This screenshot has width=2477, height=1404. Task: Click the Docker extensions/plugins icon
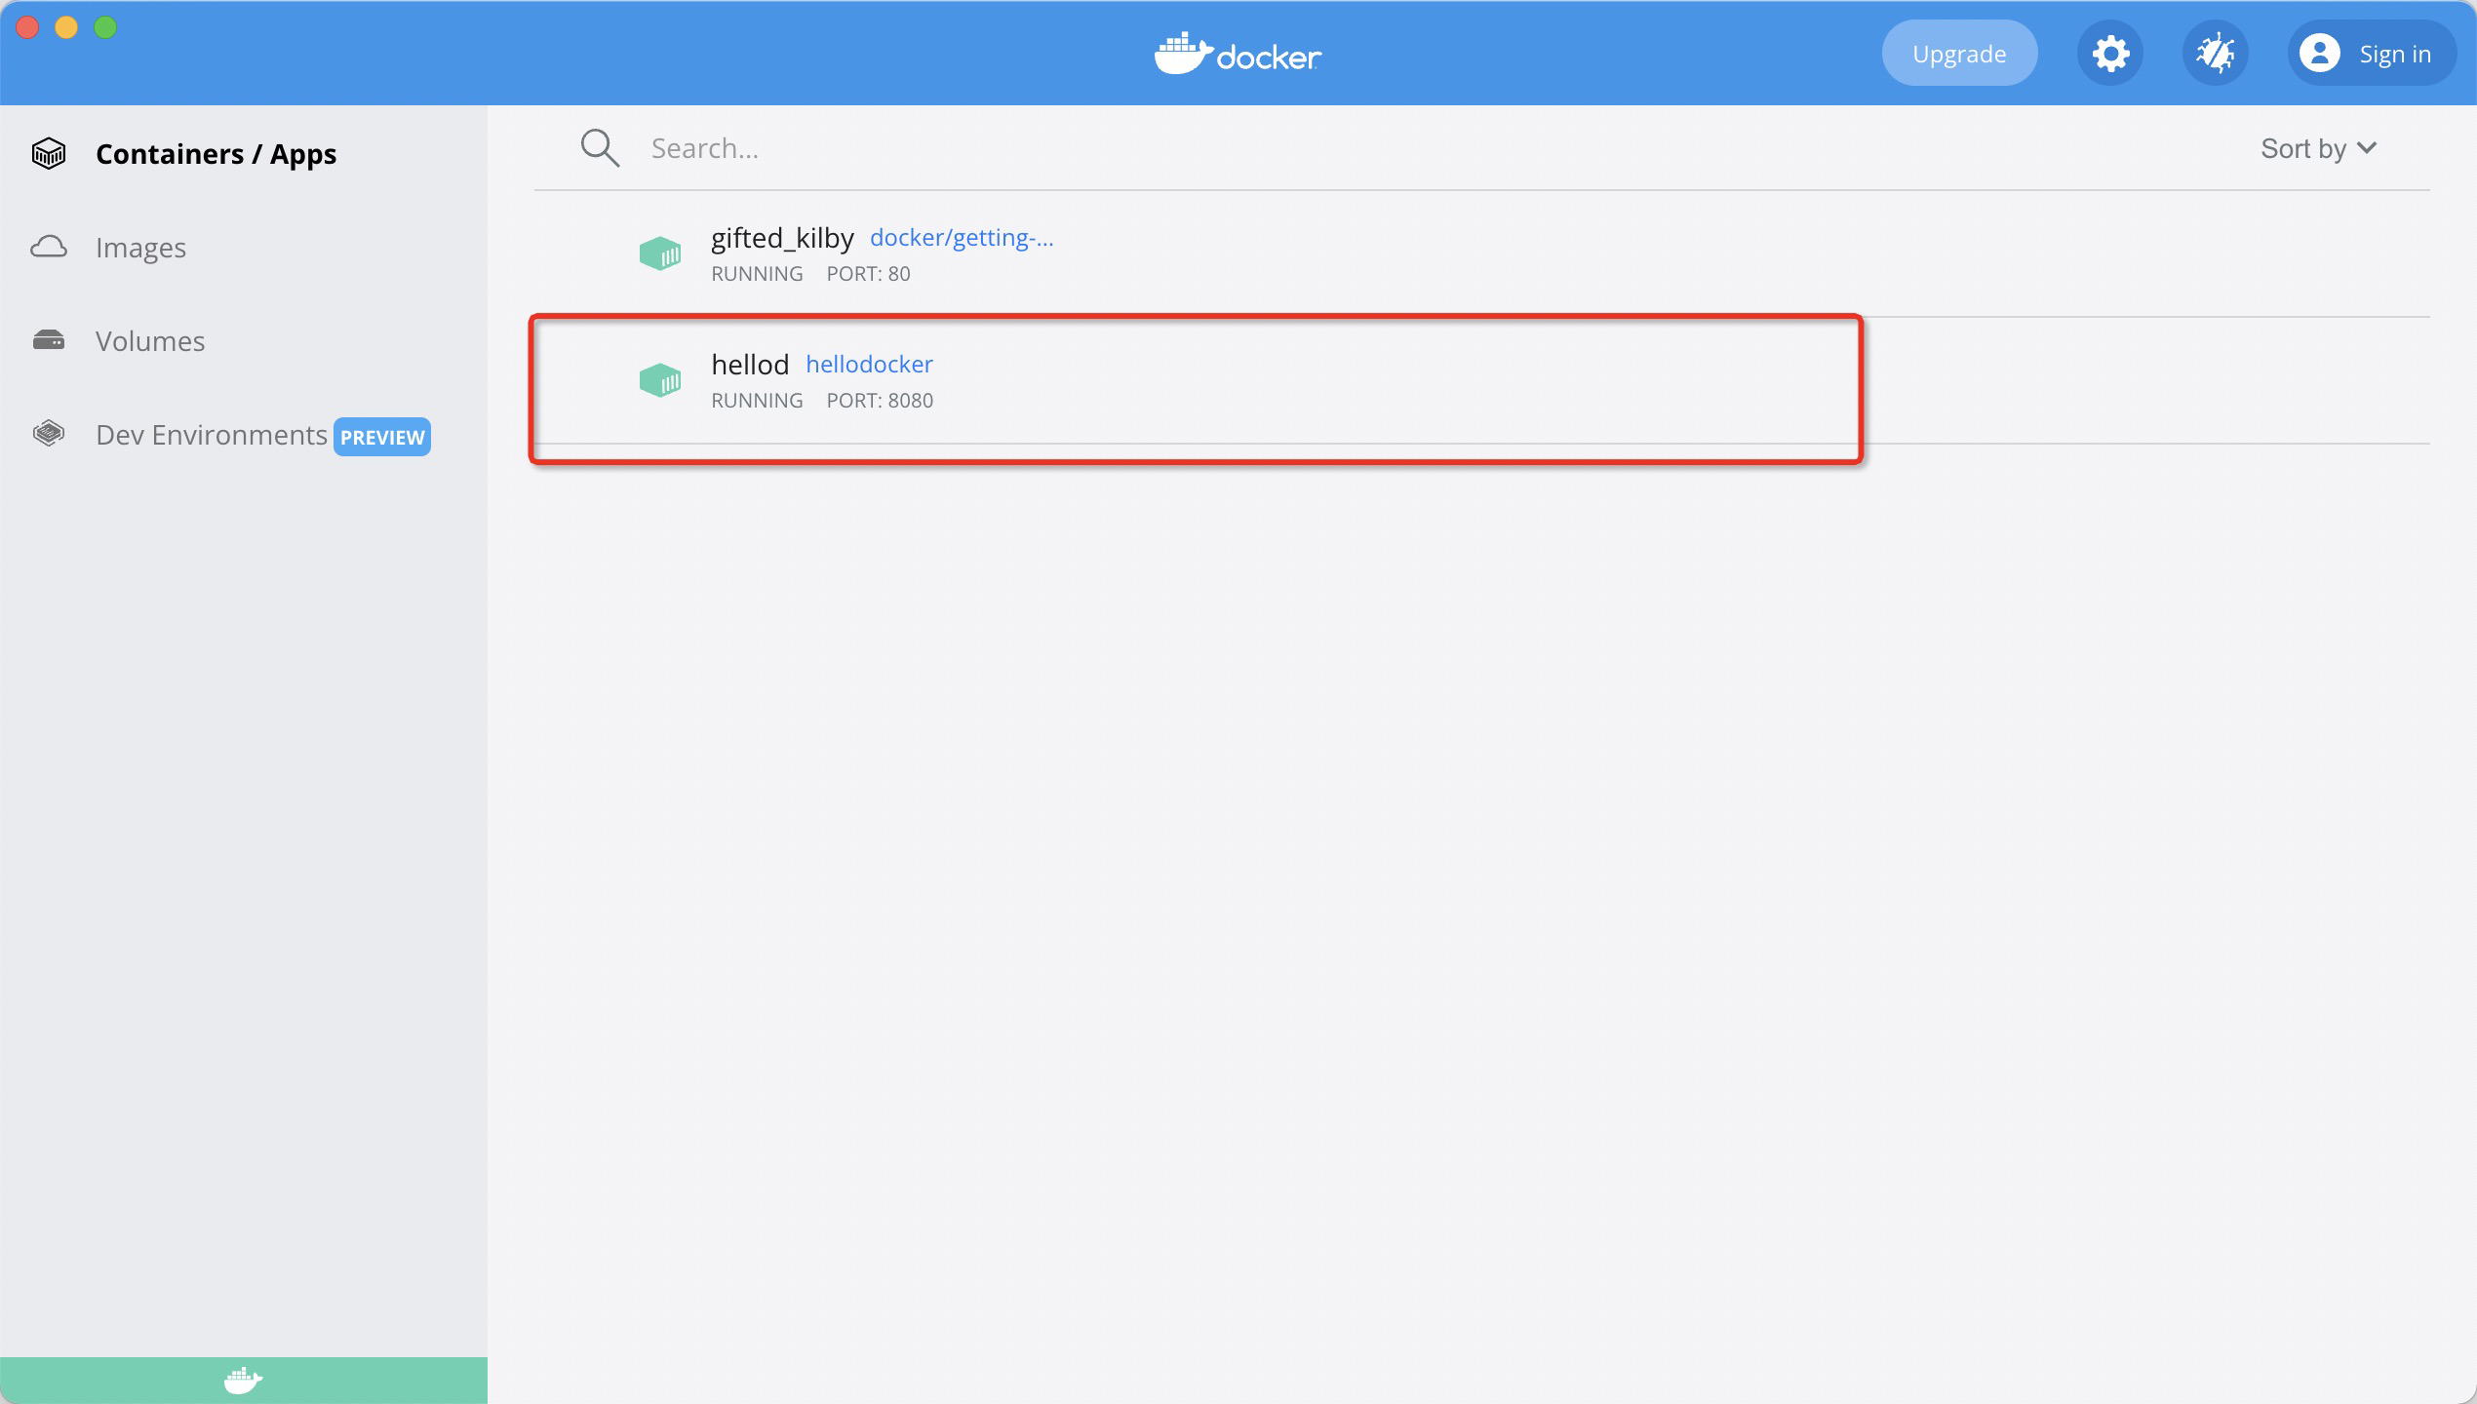2214,53
